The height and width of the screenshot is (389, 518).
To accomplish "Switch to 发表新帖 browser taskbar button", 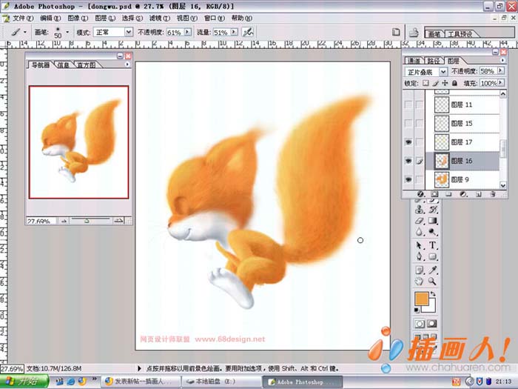I will [x=141, y=382].
